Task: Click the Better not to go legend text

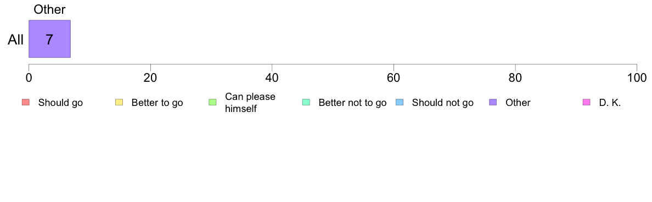Action: click(x=352, y=103)
